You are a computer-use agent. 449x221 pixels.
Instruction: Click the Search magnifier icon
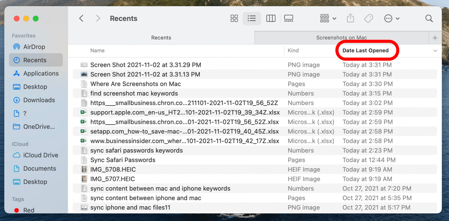[x=429, y=18]
